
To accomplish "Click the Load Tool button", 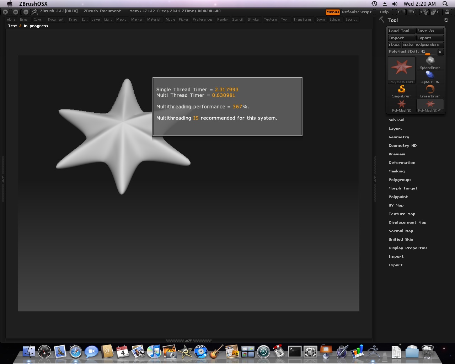I will click(x=401, y=31).
